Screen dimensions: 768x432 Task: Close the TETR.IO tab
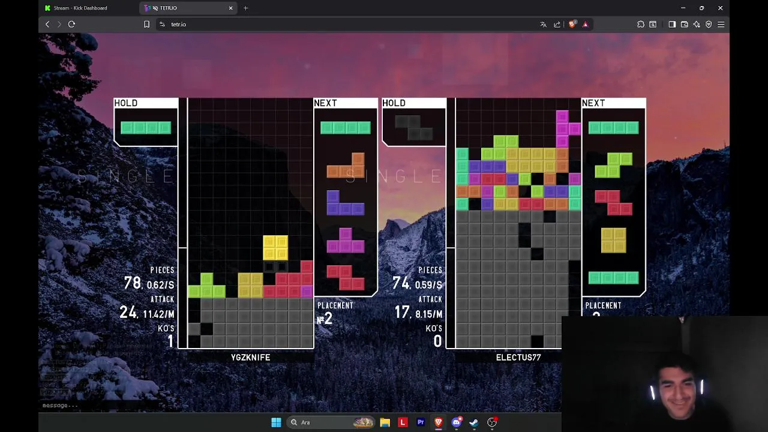coord(230,8)
